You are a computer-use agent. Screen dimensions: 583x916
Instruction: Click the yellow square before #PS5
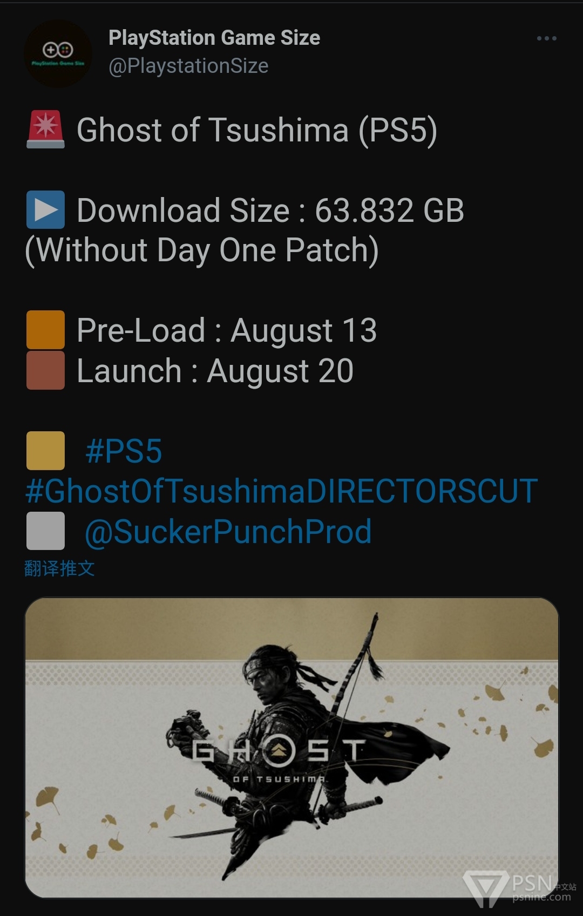[x=45, y=450]
